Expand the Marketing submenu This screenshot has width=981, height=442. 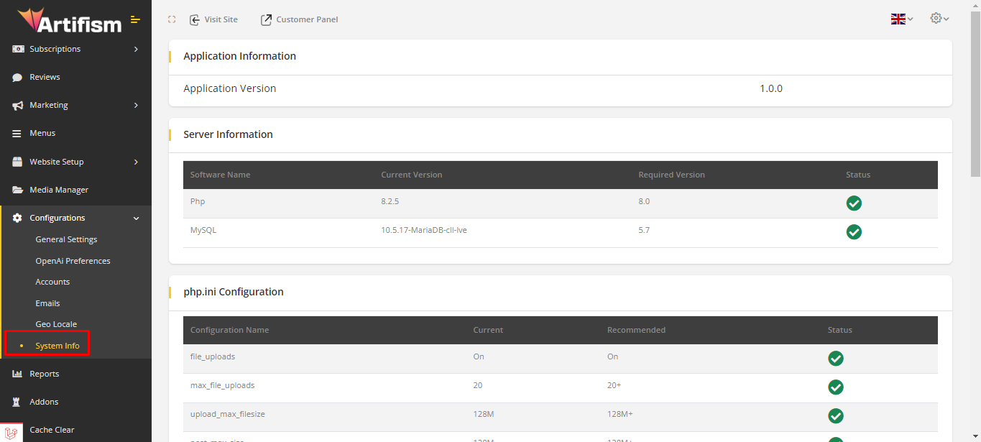click(136, 106)
